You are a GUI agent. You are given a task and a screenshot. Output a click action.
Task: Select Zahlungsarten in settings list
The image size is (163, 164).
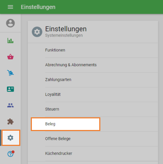(x=93, y=80)
